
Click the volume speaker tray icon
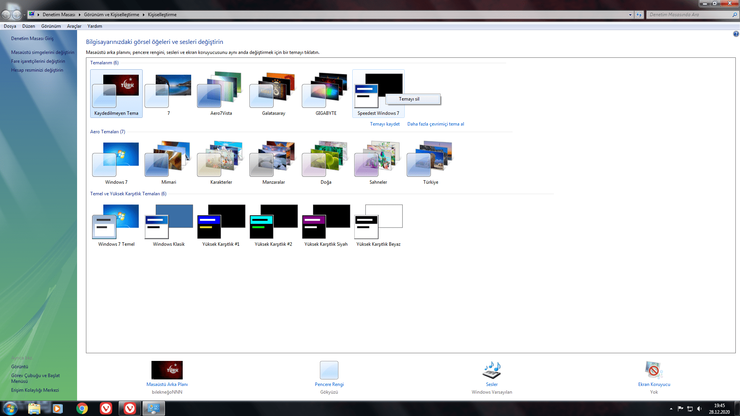point(699,409)
